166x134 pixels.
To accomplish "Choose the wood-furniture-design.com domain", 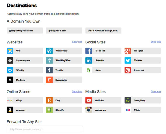I will click(103, 31).
